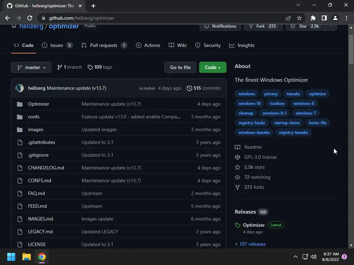Click the images folder icon

20,130
